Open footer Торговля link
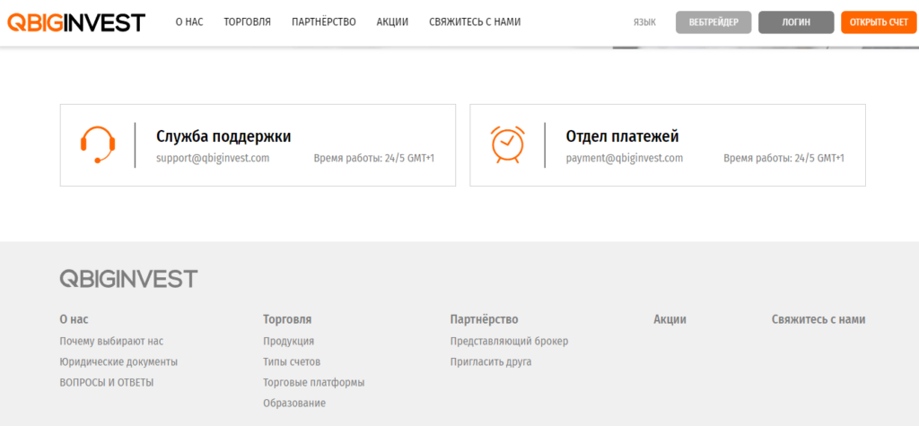Viewport: 919px width, 426px height. click(x=287, y=319)
